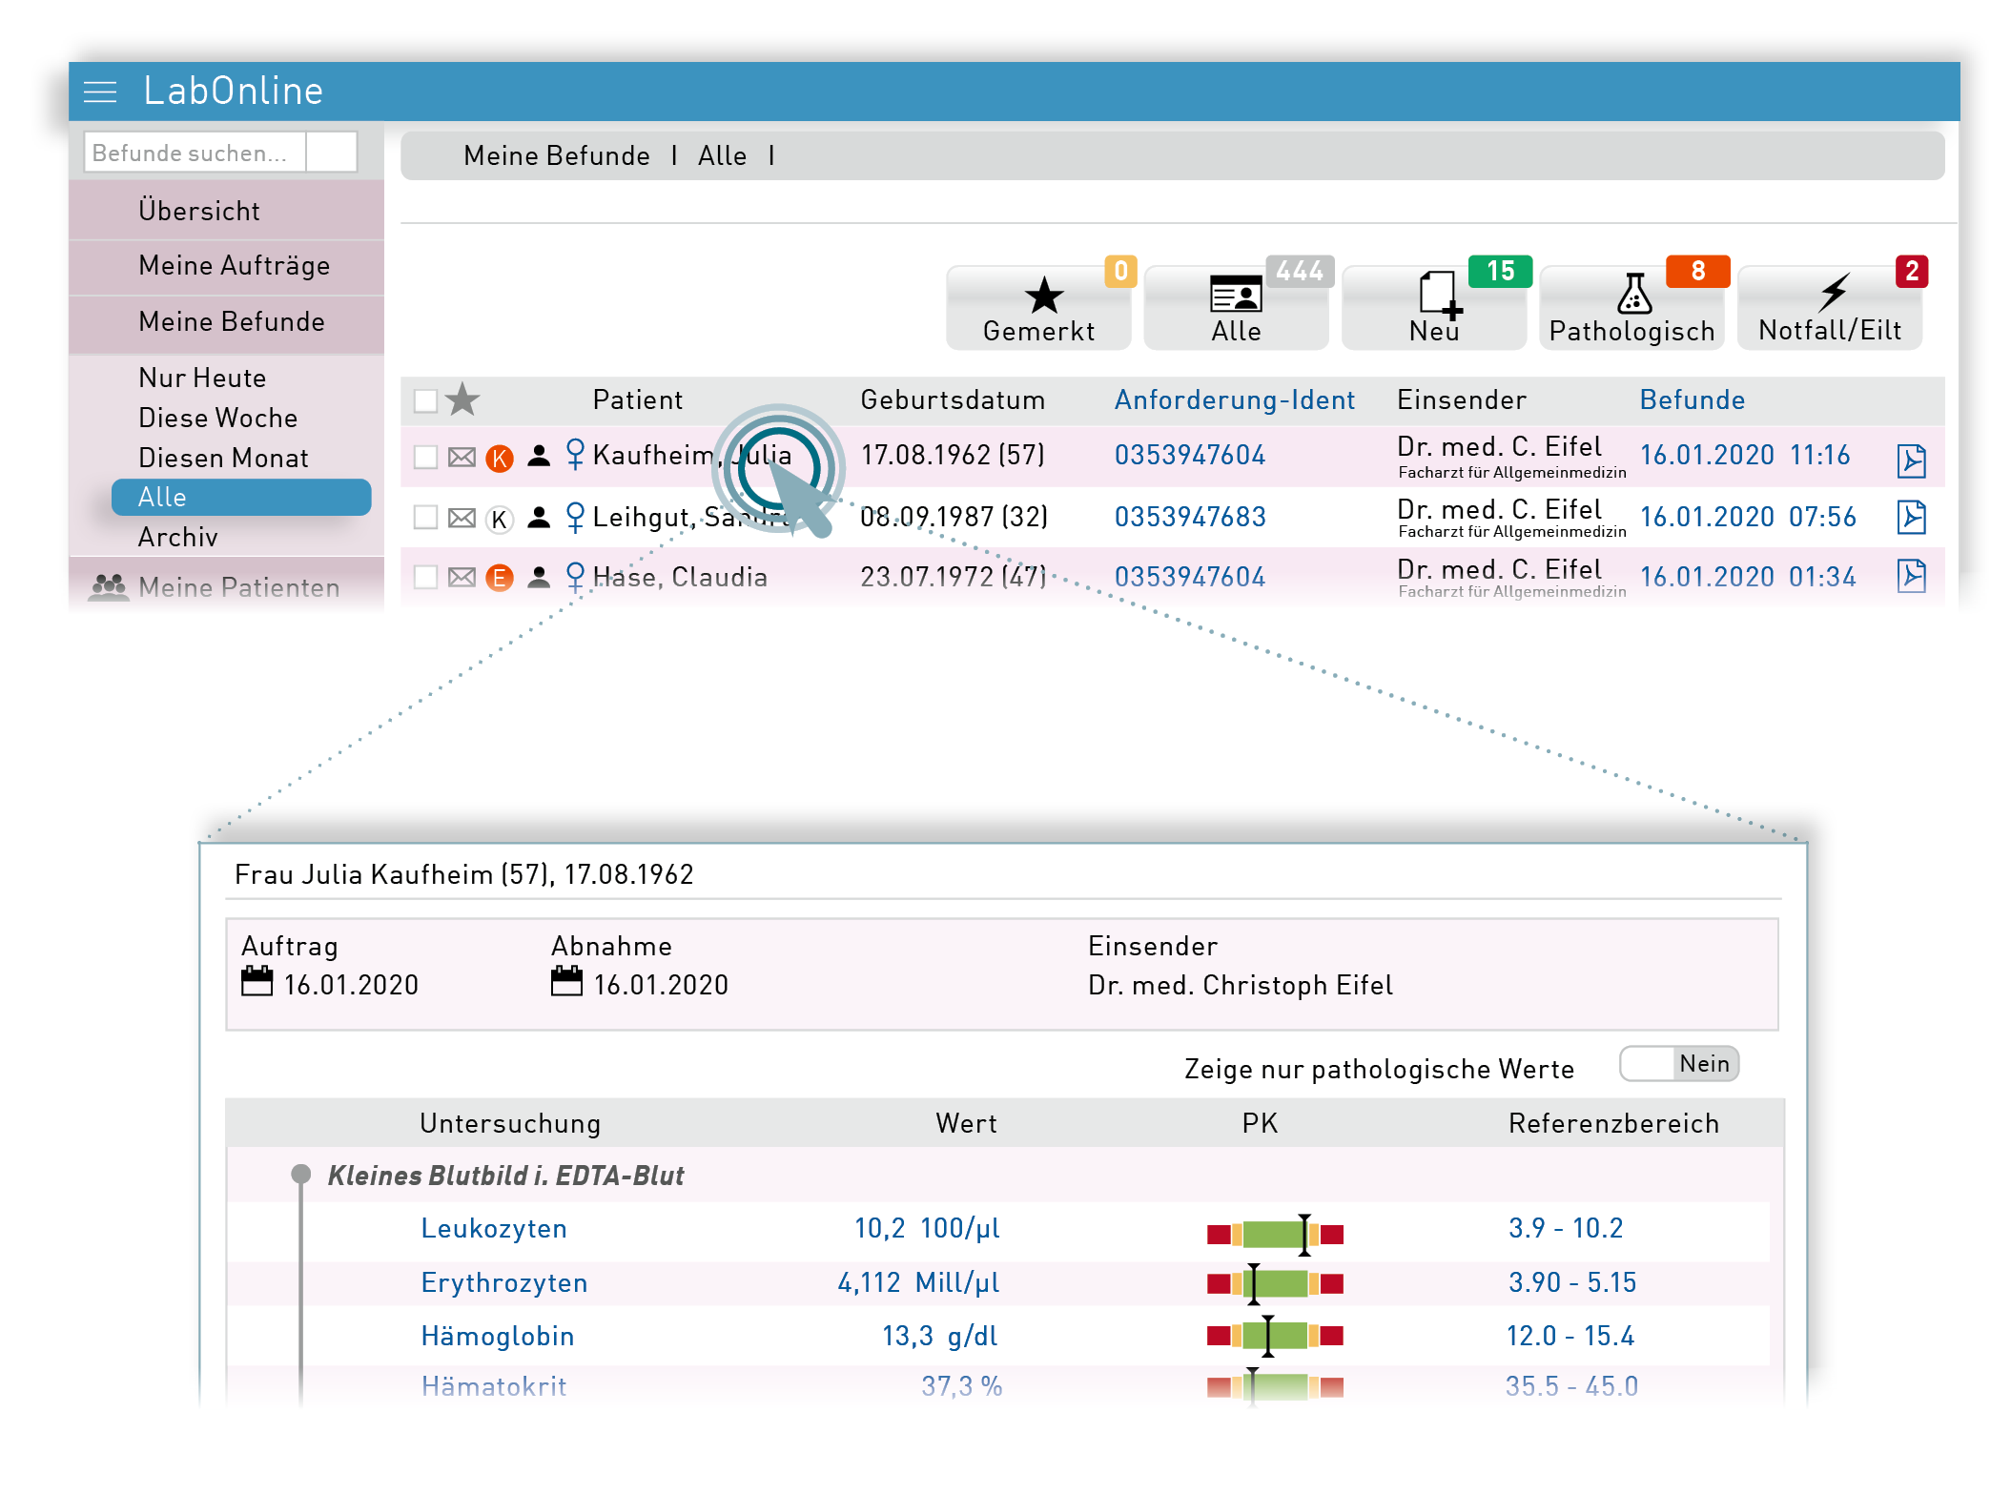The width and height of the screenshot is (2011, 1494).
Task: Click the female symbol beside Leihgut
Action: click(575, 516)
